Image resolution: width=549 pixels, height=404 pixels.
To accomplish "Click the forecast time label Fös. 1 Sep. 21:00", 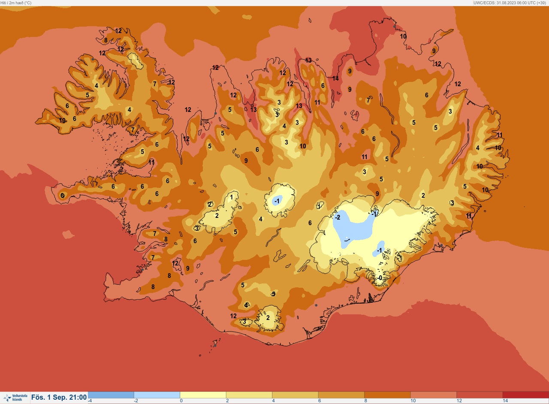I will [59, 398].
